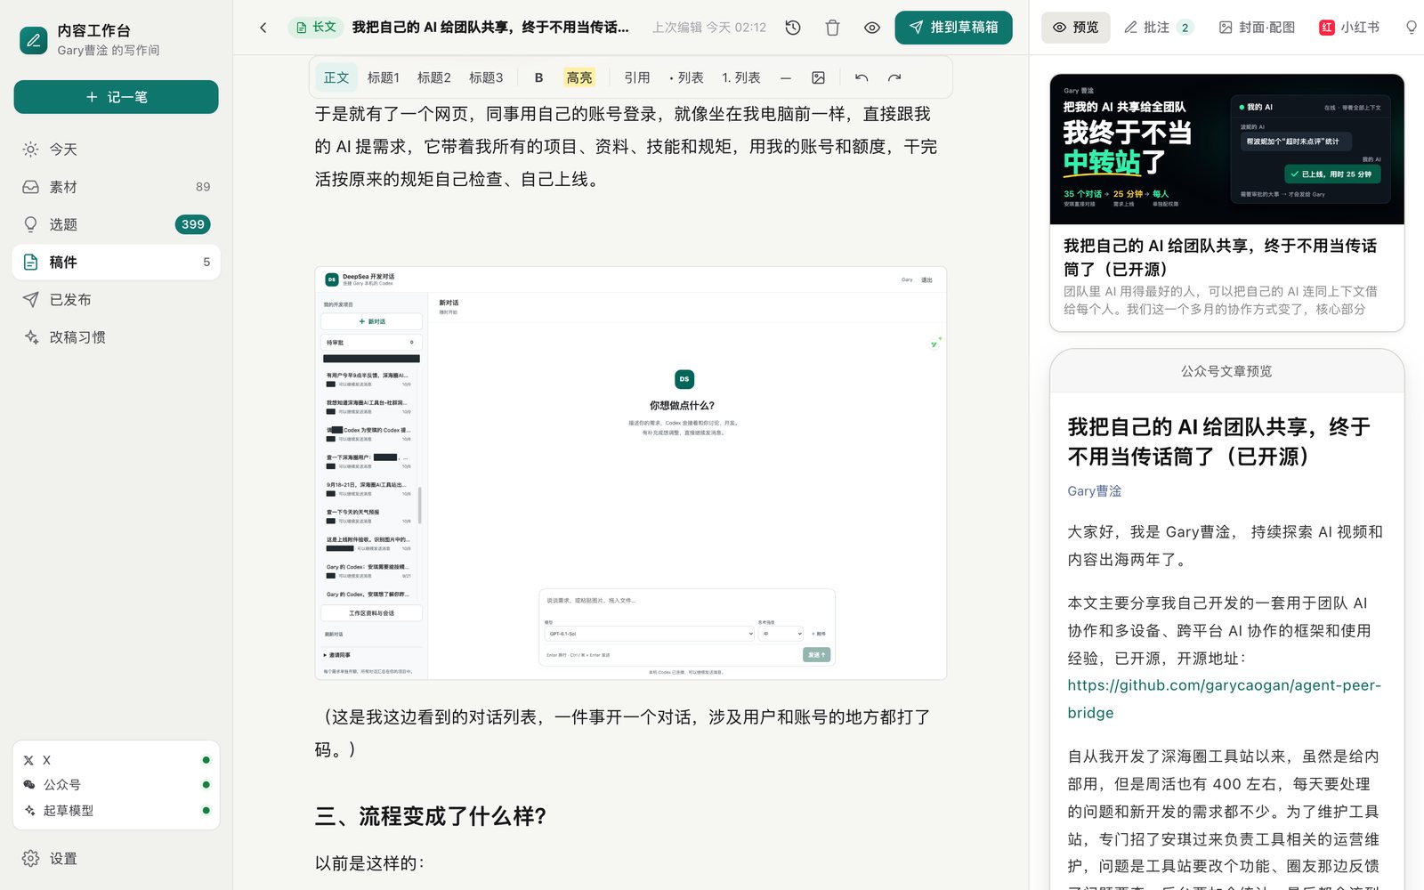
Task: Open 设置 settings
Action: [x=116, y=859]
